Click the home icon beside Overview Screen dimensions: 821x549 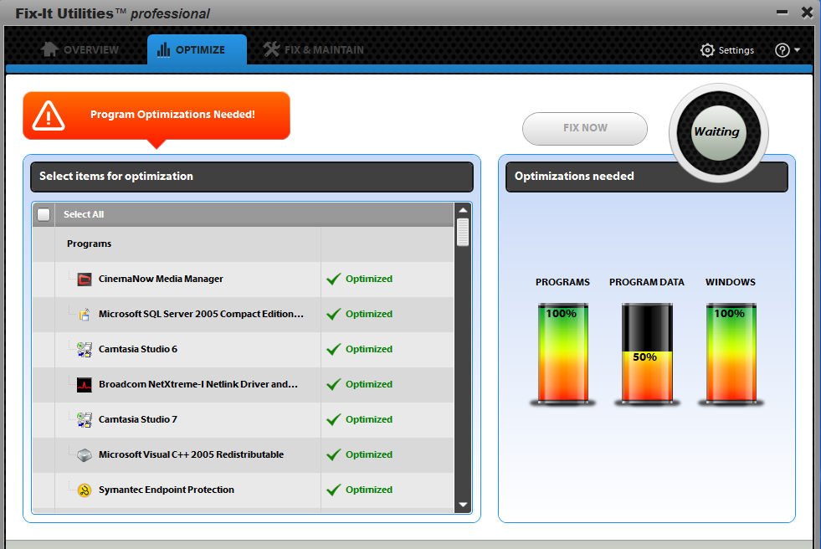click(49, 49)
